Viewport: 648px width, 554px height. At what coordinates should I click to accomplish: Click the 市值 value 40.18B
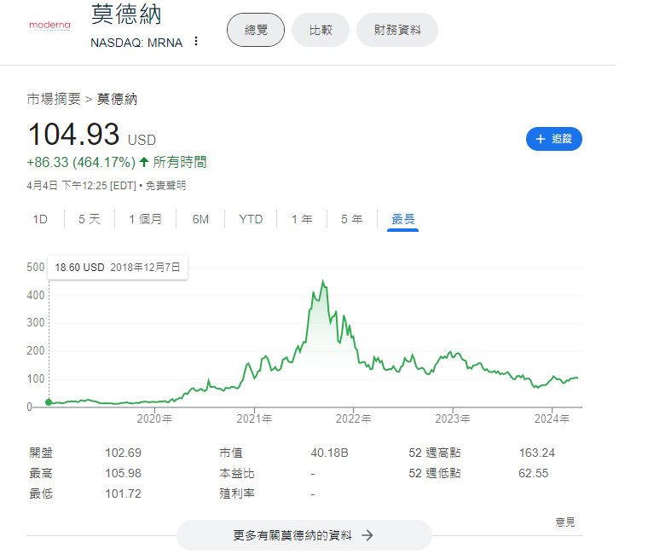point(329,453)
